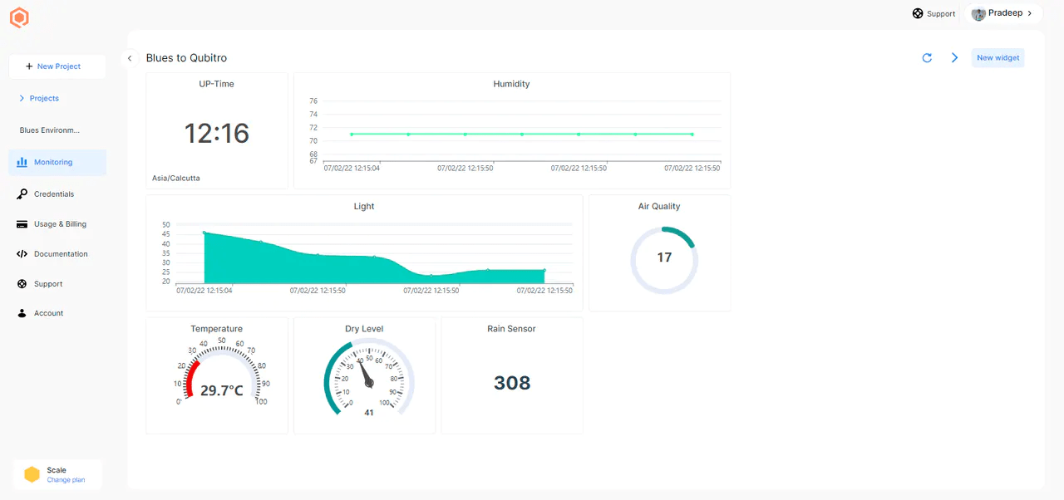
Task: Click the Credentials key icon
Action: tap(22, 194)
